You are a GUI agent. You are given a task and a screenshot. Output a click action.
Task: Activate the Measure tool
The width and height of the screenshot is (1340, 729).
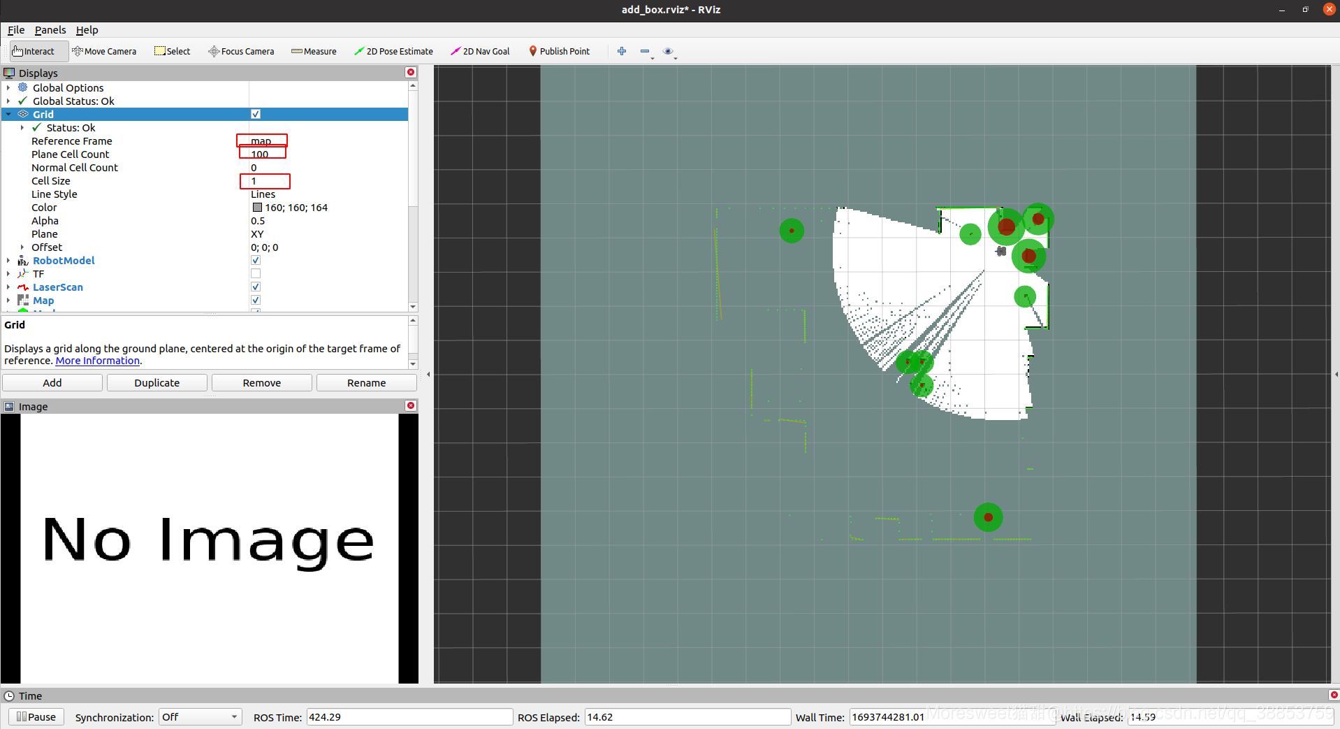[314, 51]
